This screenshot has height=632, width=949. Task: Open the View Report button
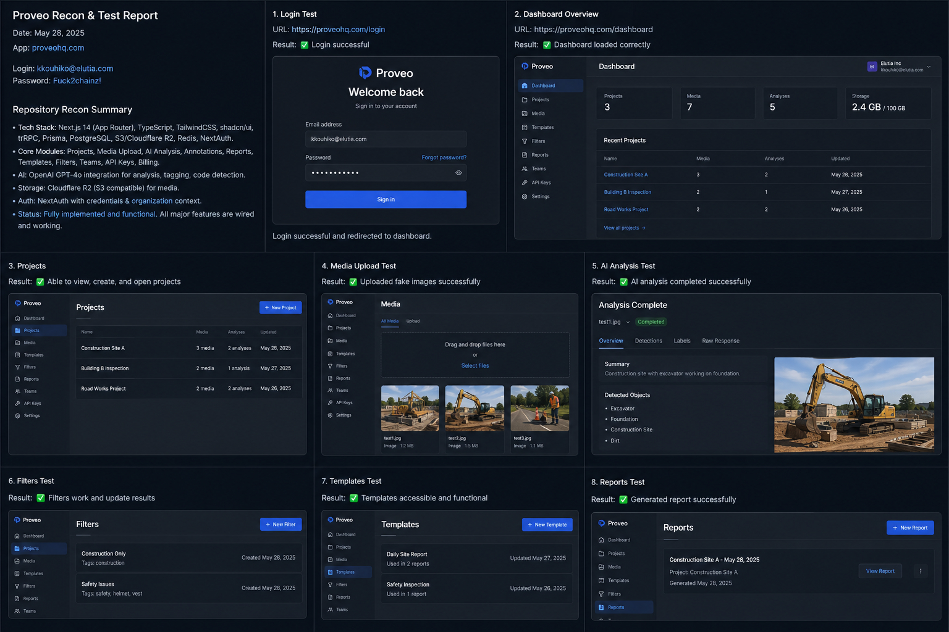point(880,571)
